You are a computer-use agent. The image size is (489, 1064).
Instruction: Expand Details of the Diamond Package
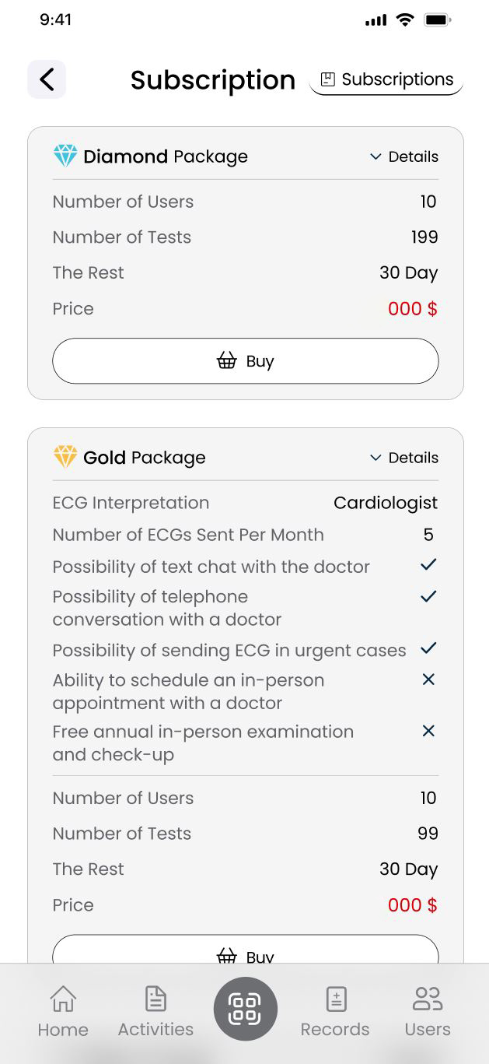(404, 156)
